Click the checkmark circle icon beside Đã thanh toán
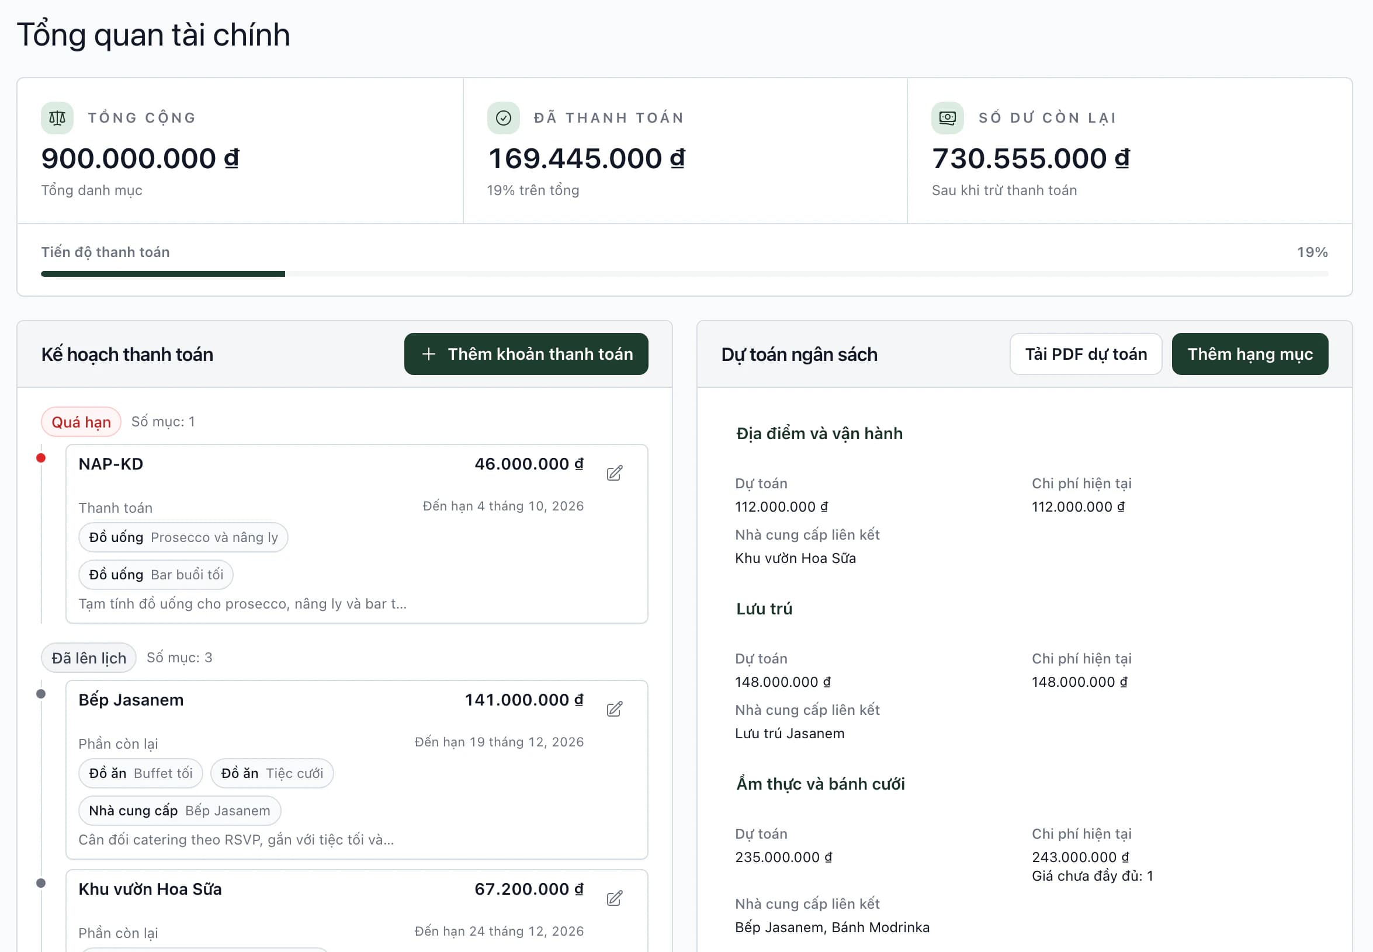The height and width of the screenshot is (952, 1373). click(x=503, y=118)
